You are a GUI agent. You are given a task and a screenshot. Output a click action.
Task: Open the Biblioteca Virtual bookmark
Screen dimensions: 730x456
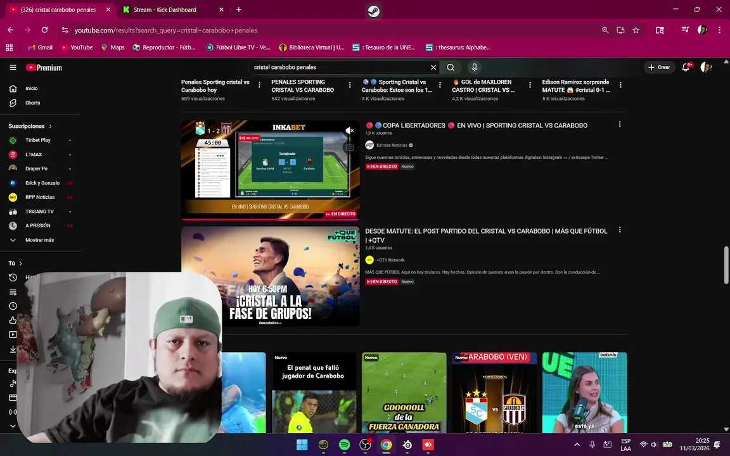pos(312,47)
